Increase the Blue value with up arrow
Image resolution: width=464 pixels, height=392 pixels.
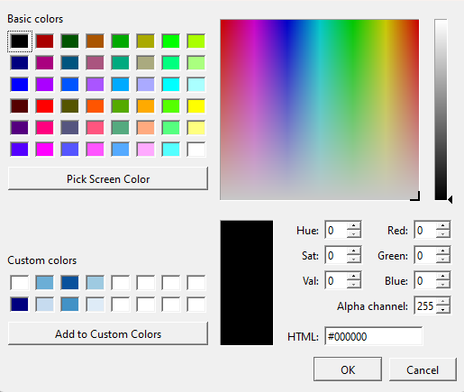[442, 277]
